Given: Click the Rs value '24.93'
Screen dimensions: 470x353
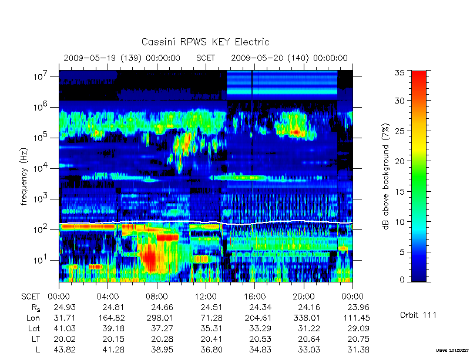Looking at the screenshot, I should click(x=65, y=307).
